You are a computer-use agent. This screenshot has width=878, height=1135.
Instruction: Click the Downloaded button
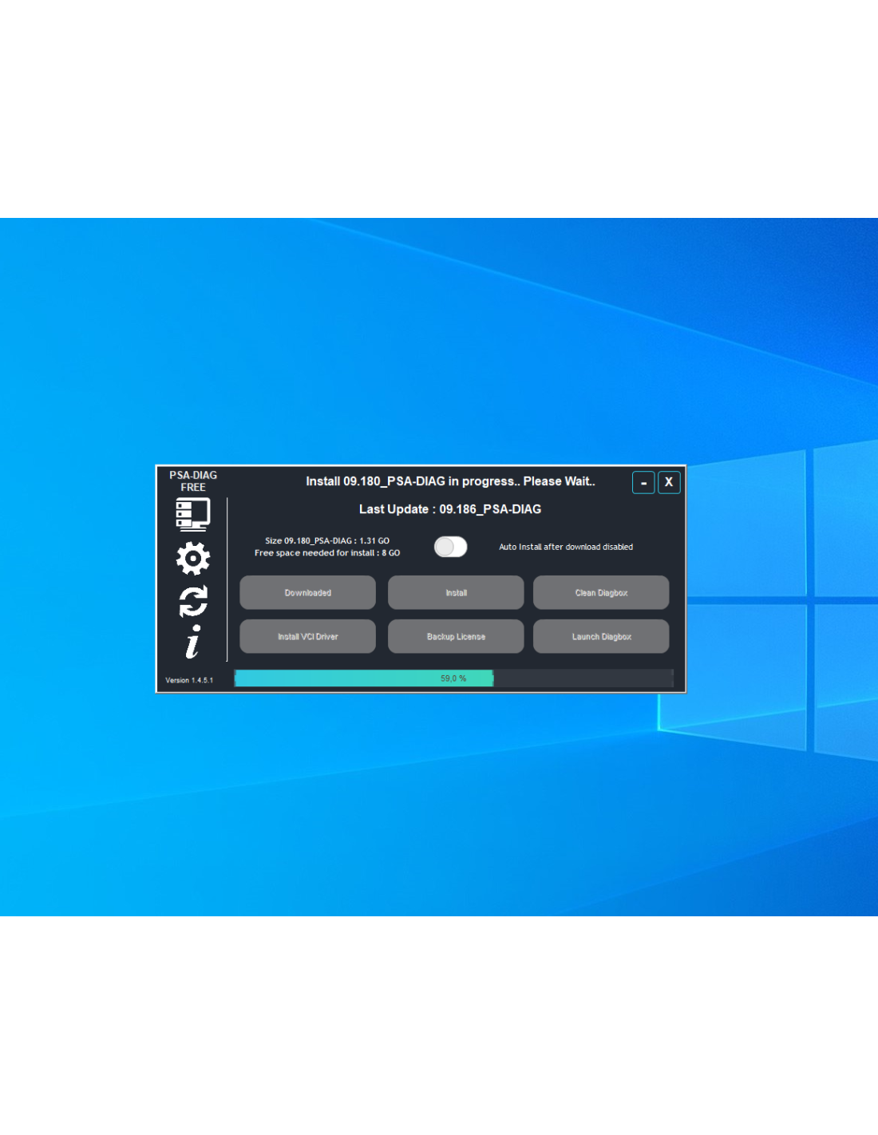tap(307, 592)
